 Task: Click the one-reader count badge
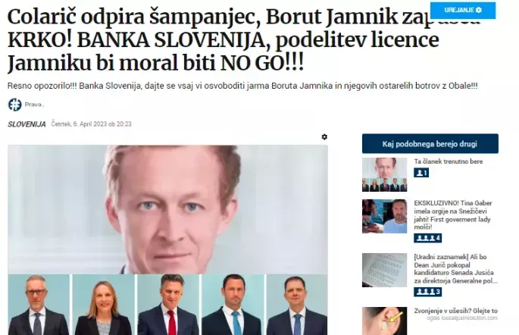[x=421, y=173]
